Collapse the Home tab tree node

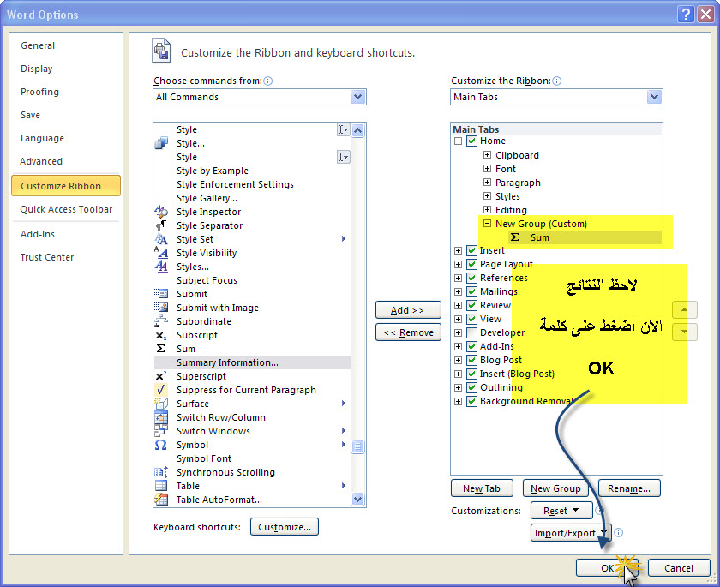point(458,141)
